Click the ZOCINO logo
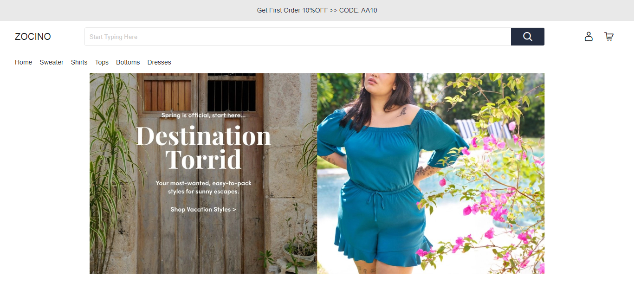Viewport: 634px width, 283px height. point(33,37)
